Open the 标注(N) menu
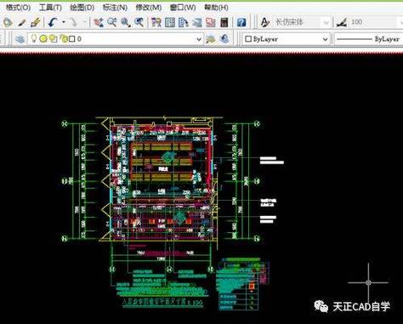The width and height of the screenshot is (403, 324). point(115,8)
